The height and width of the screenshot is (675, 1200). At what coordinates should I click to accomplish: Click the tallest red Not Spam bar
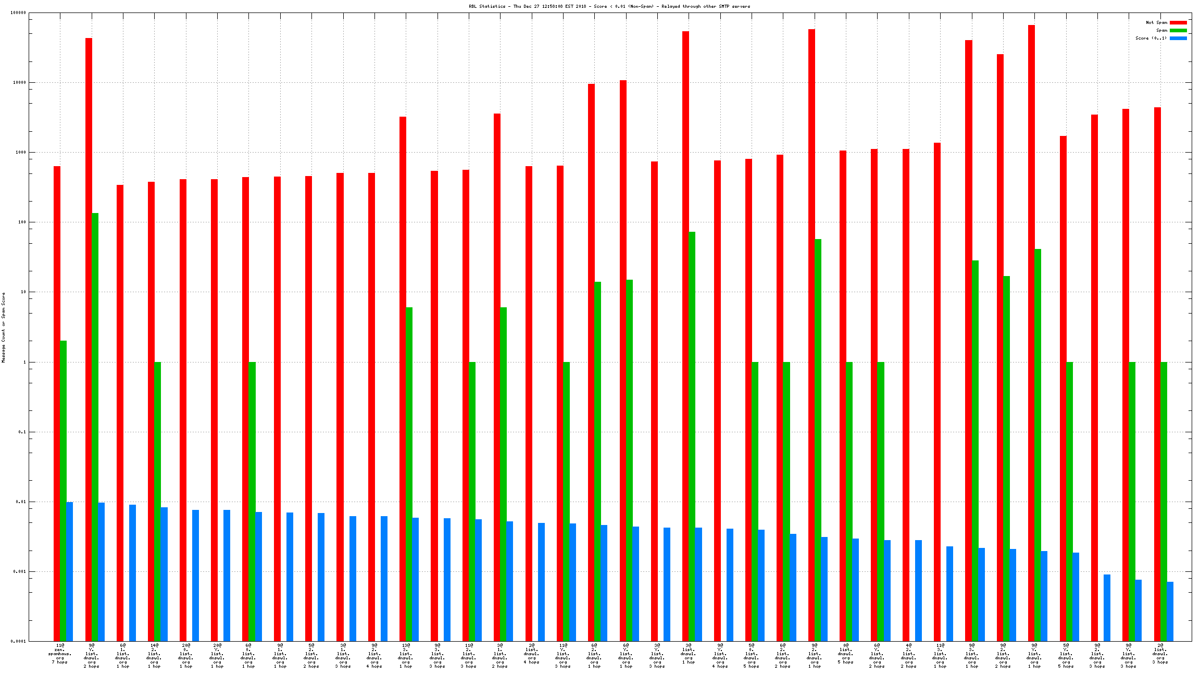(x=1031, y=333)
